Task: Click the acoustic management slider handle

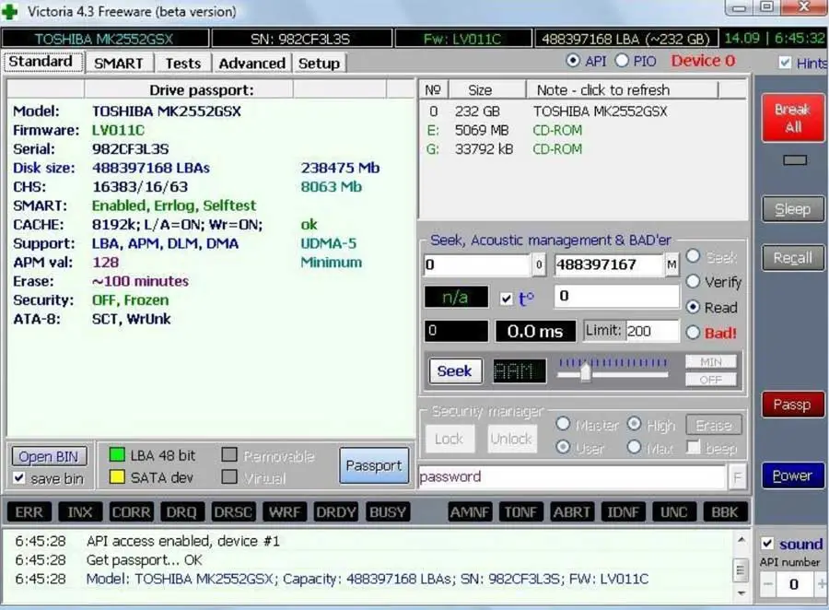Action: [585, 372]
